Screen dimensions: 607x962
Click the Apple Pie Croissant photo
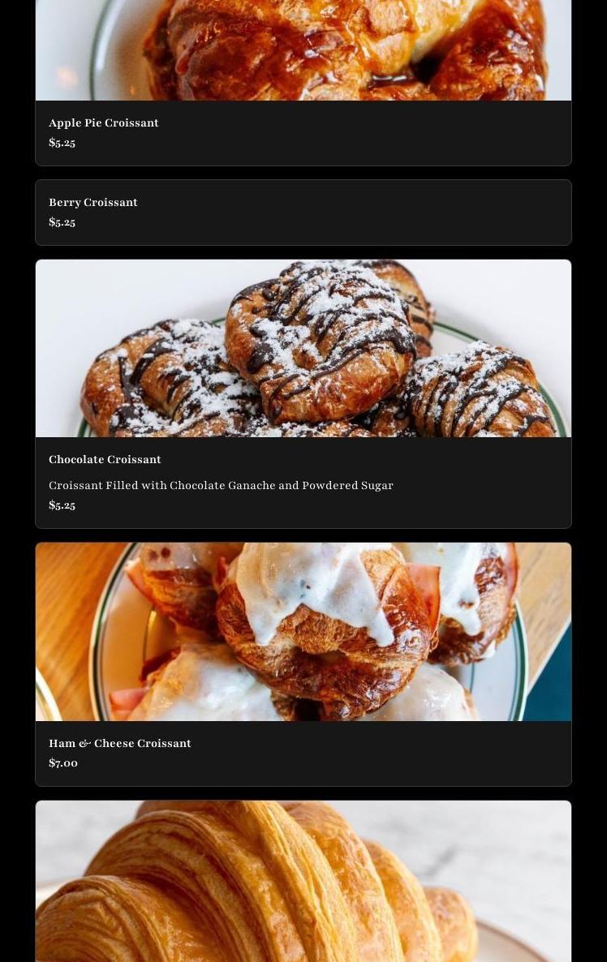coord(303,49)
